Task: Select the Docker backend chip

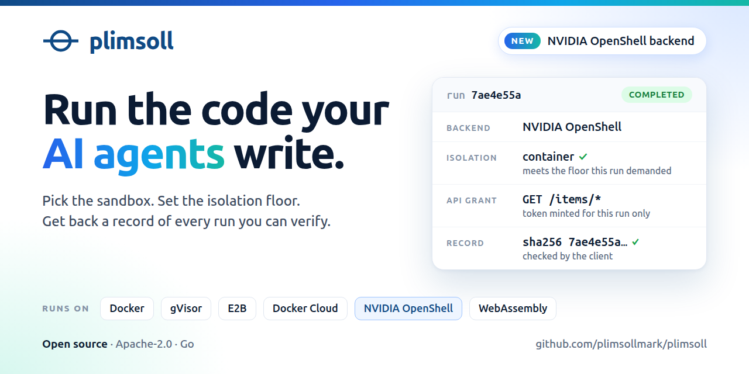Action: [x=127, y=309]
